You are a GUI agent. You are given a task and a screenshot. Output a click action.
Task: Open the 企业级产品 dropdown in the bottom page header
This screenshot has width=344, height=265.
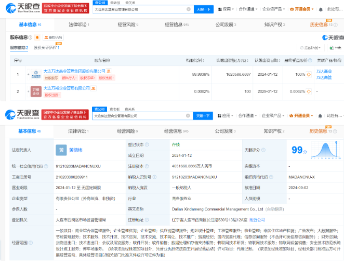tap(273, 115)
